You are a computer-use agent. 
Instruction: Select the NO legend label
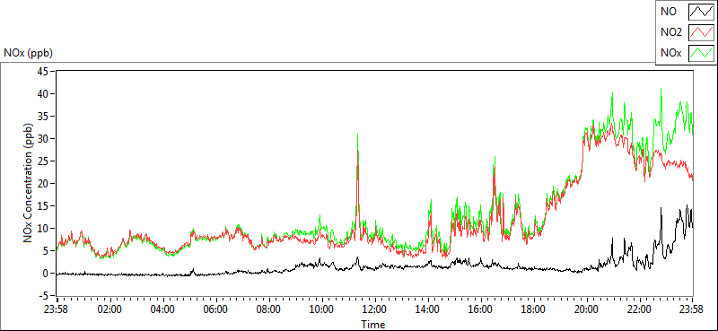(x=669, y=12)
